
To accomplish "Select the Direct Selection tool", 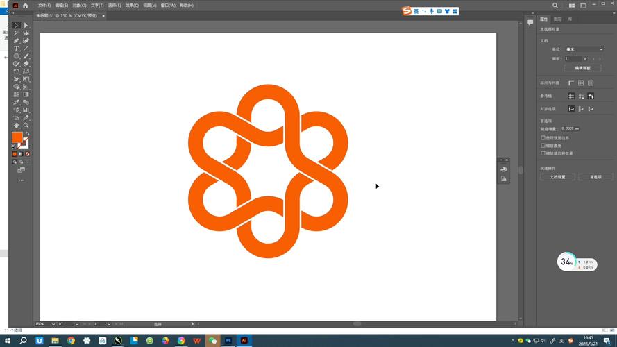I will click(26, 25).
